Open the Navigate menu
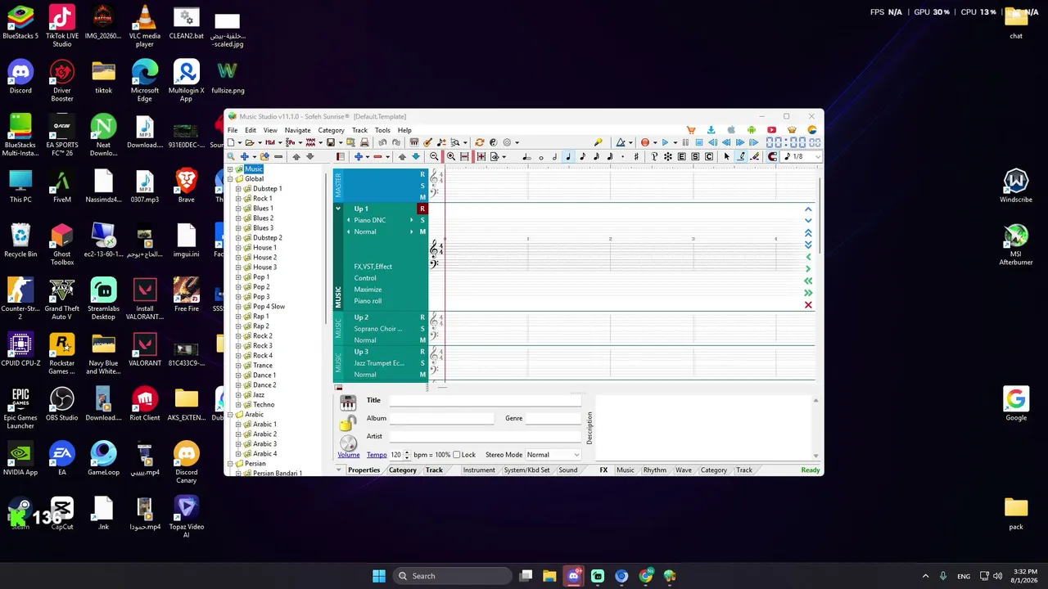1048x589 pixels. 297,130
